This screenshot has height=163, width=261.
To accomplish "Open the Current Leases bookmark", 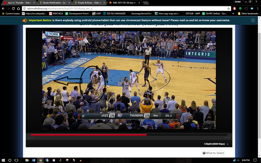I will pos(11,13).
